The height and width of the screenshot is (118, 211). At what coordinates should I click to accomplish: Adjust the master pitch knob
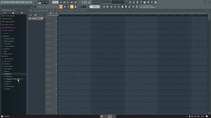pyautogui.click(x=35, y=7)
